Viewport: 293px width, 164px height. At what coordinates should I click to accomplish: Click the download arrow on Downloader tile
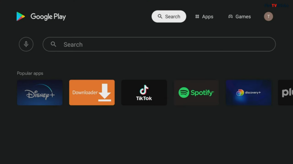pos(105,92)
